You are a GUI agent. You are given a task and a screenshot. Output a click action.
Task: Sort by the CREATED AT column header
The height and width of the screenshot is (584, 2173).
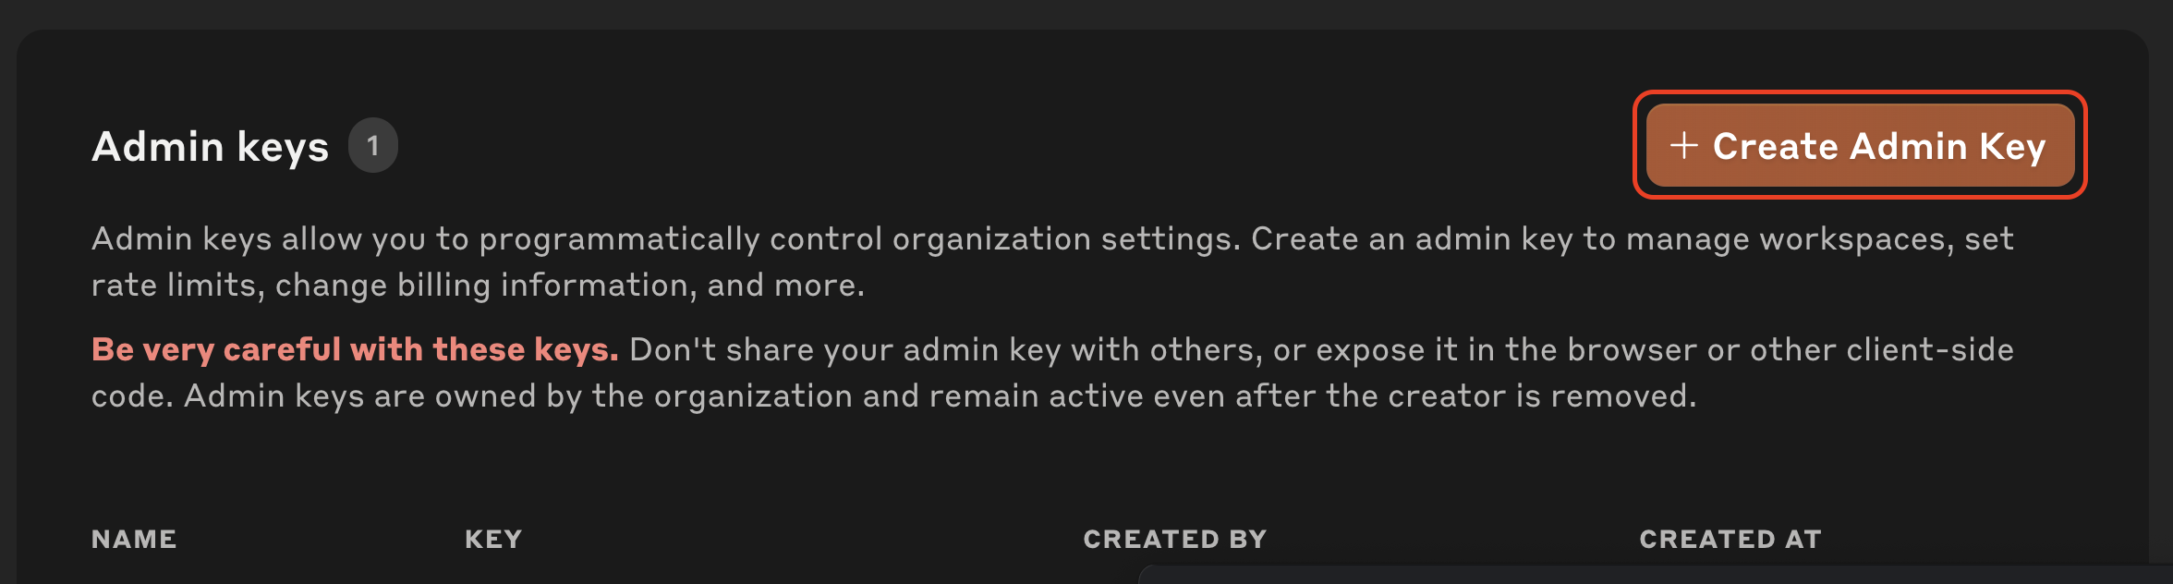[x=1730, y=539]
